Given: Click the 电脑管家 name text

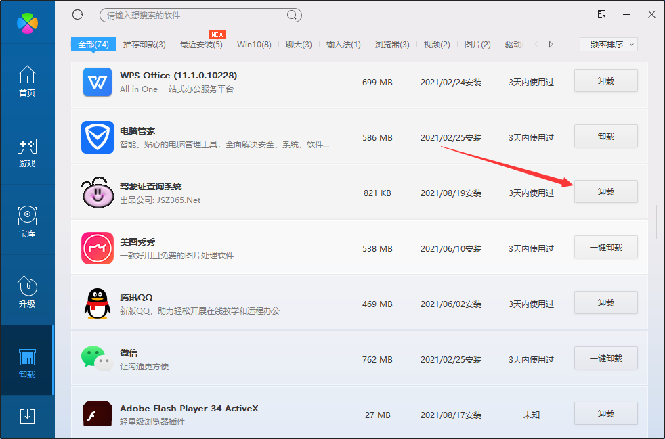Looking at the screenshot, I should 137,131.
